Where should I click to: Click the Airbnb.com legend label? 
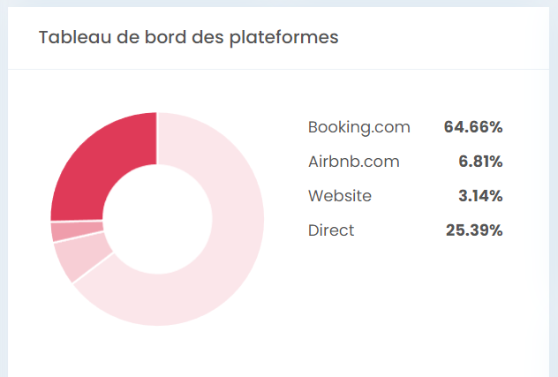354,162
